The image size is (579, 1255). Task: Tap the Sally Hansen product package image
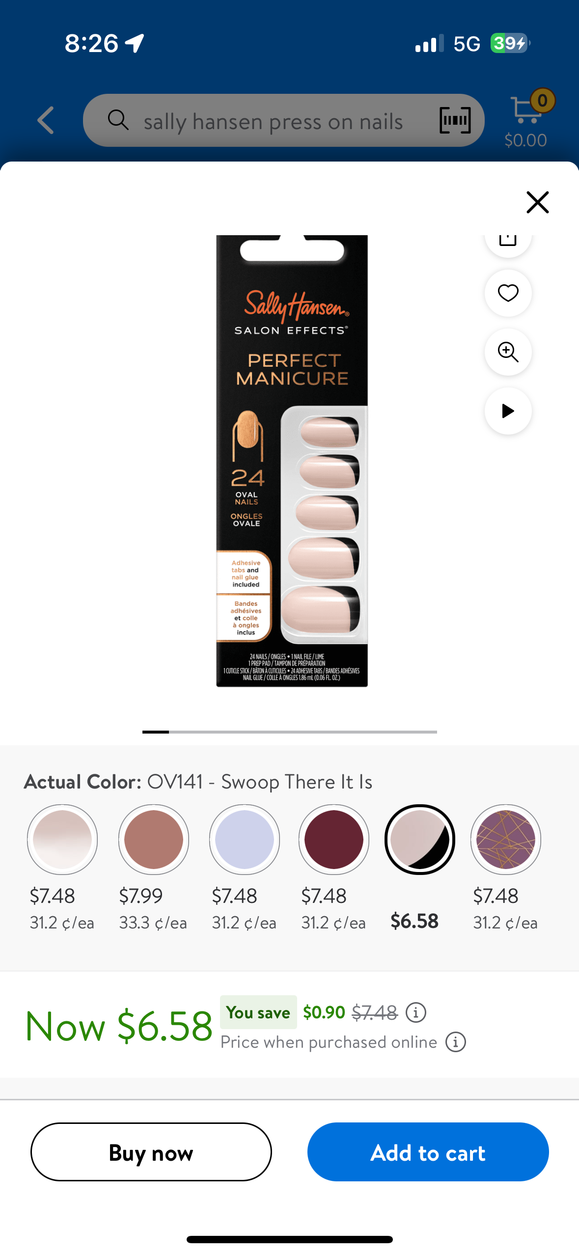click(292, 461)
